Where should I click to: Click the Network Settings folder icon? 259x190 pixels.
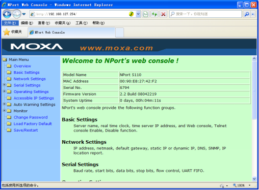pos(9,79)
